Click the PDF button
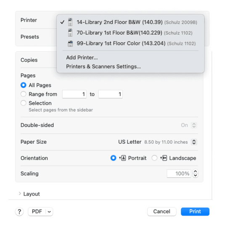 coord(37,211)
